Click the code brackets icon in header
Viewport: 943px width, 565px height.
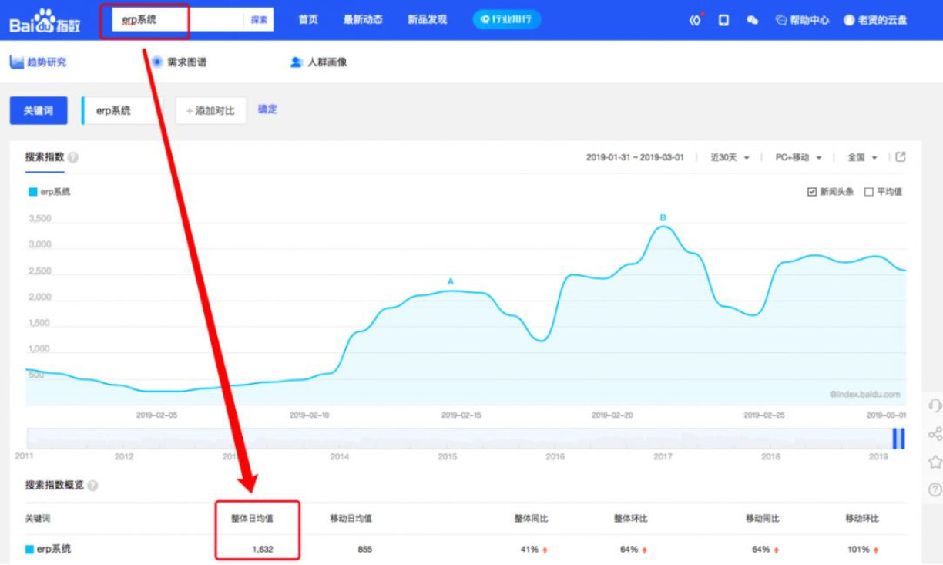pos(696,20)
